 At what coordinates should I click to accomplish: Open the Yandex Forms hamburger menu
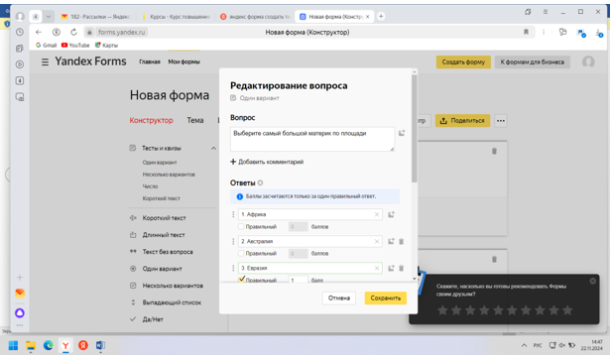coord(45,61)
